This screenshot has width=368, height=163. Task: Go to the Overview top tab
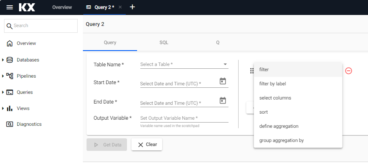62,7
